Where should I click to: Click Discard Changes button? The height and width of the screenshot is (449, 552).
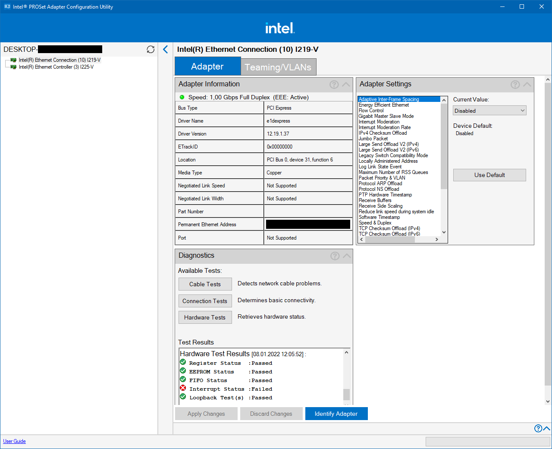tap(271, 414)
